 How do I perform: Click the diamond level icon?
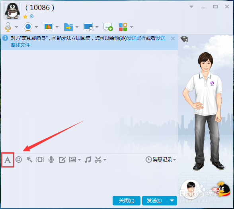point(184,39)
